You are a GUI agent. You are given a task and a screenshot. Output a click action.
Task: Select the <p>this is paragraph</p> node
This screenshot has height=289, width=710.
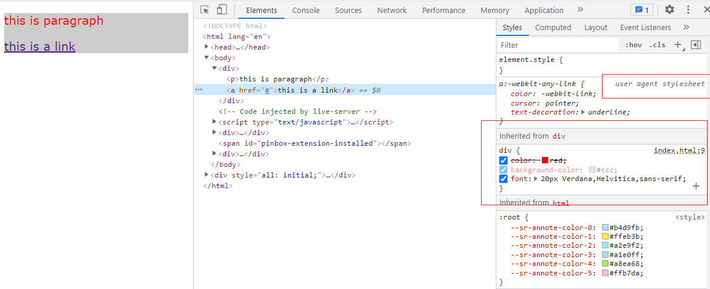coord(277,79)
